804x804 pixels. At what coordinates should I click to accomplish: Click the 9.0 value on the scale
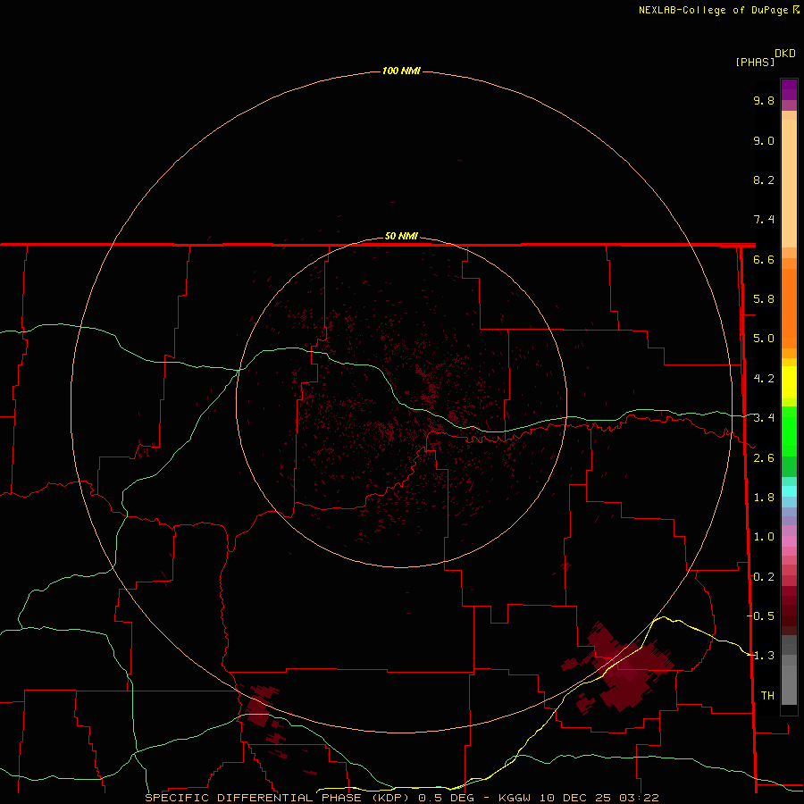pos(764,140)
